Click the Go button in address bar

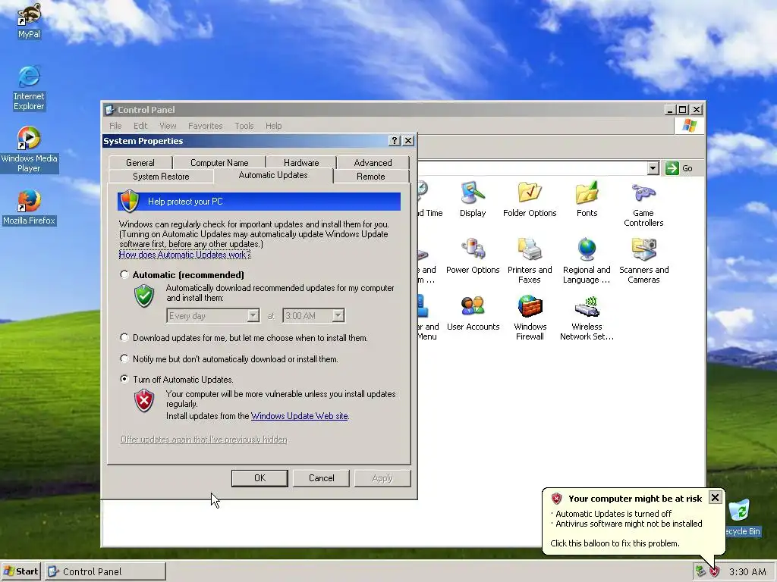(679, 168)
